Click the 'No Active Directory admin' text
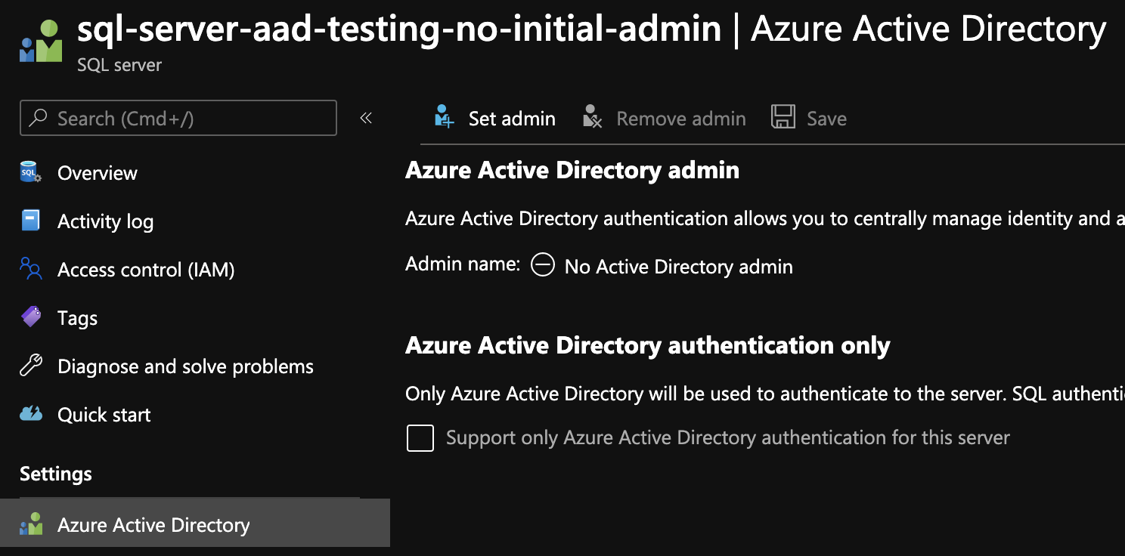The image size is (1125, 556). [679, 267]
